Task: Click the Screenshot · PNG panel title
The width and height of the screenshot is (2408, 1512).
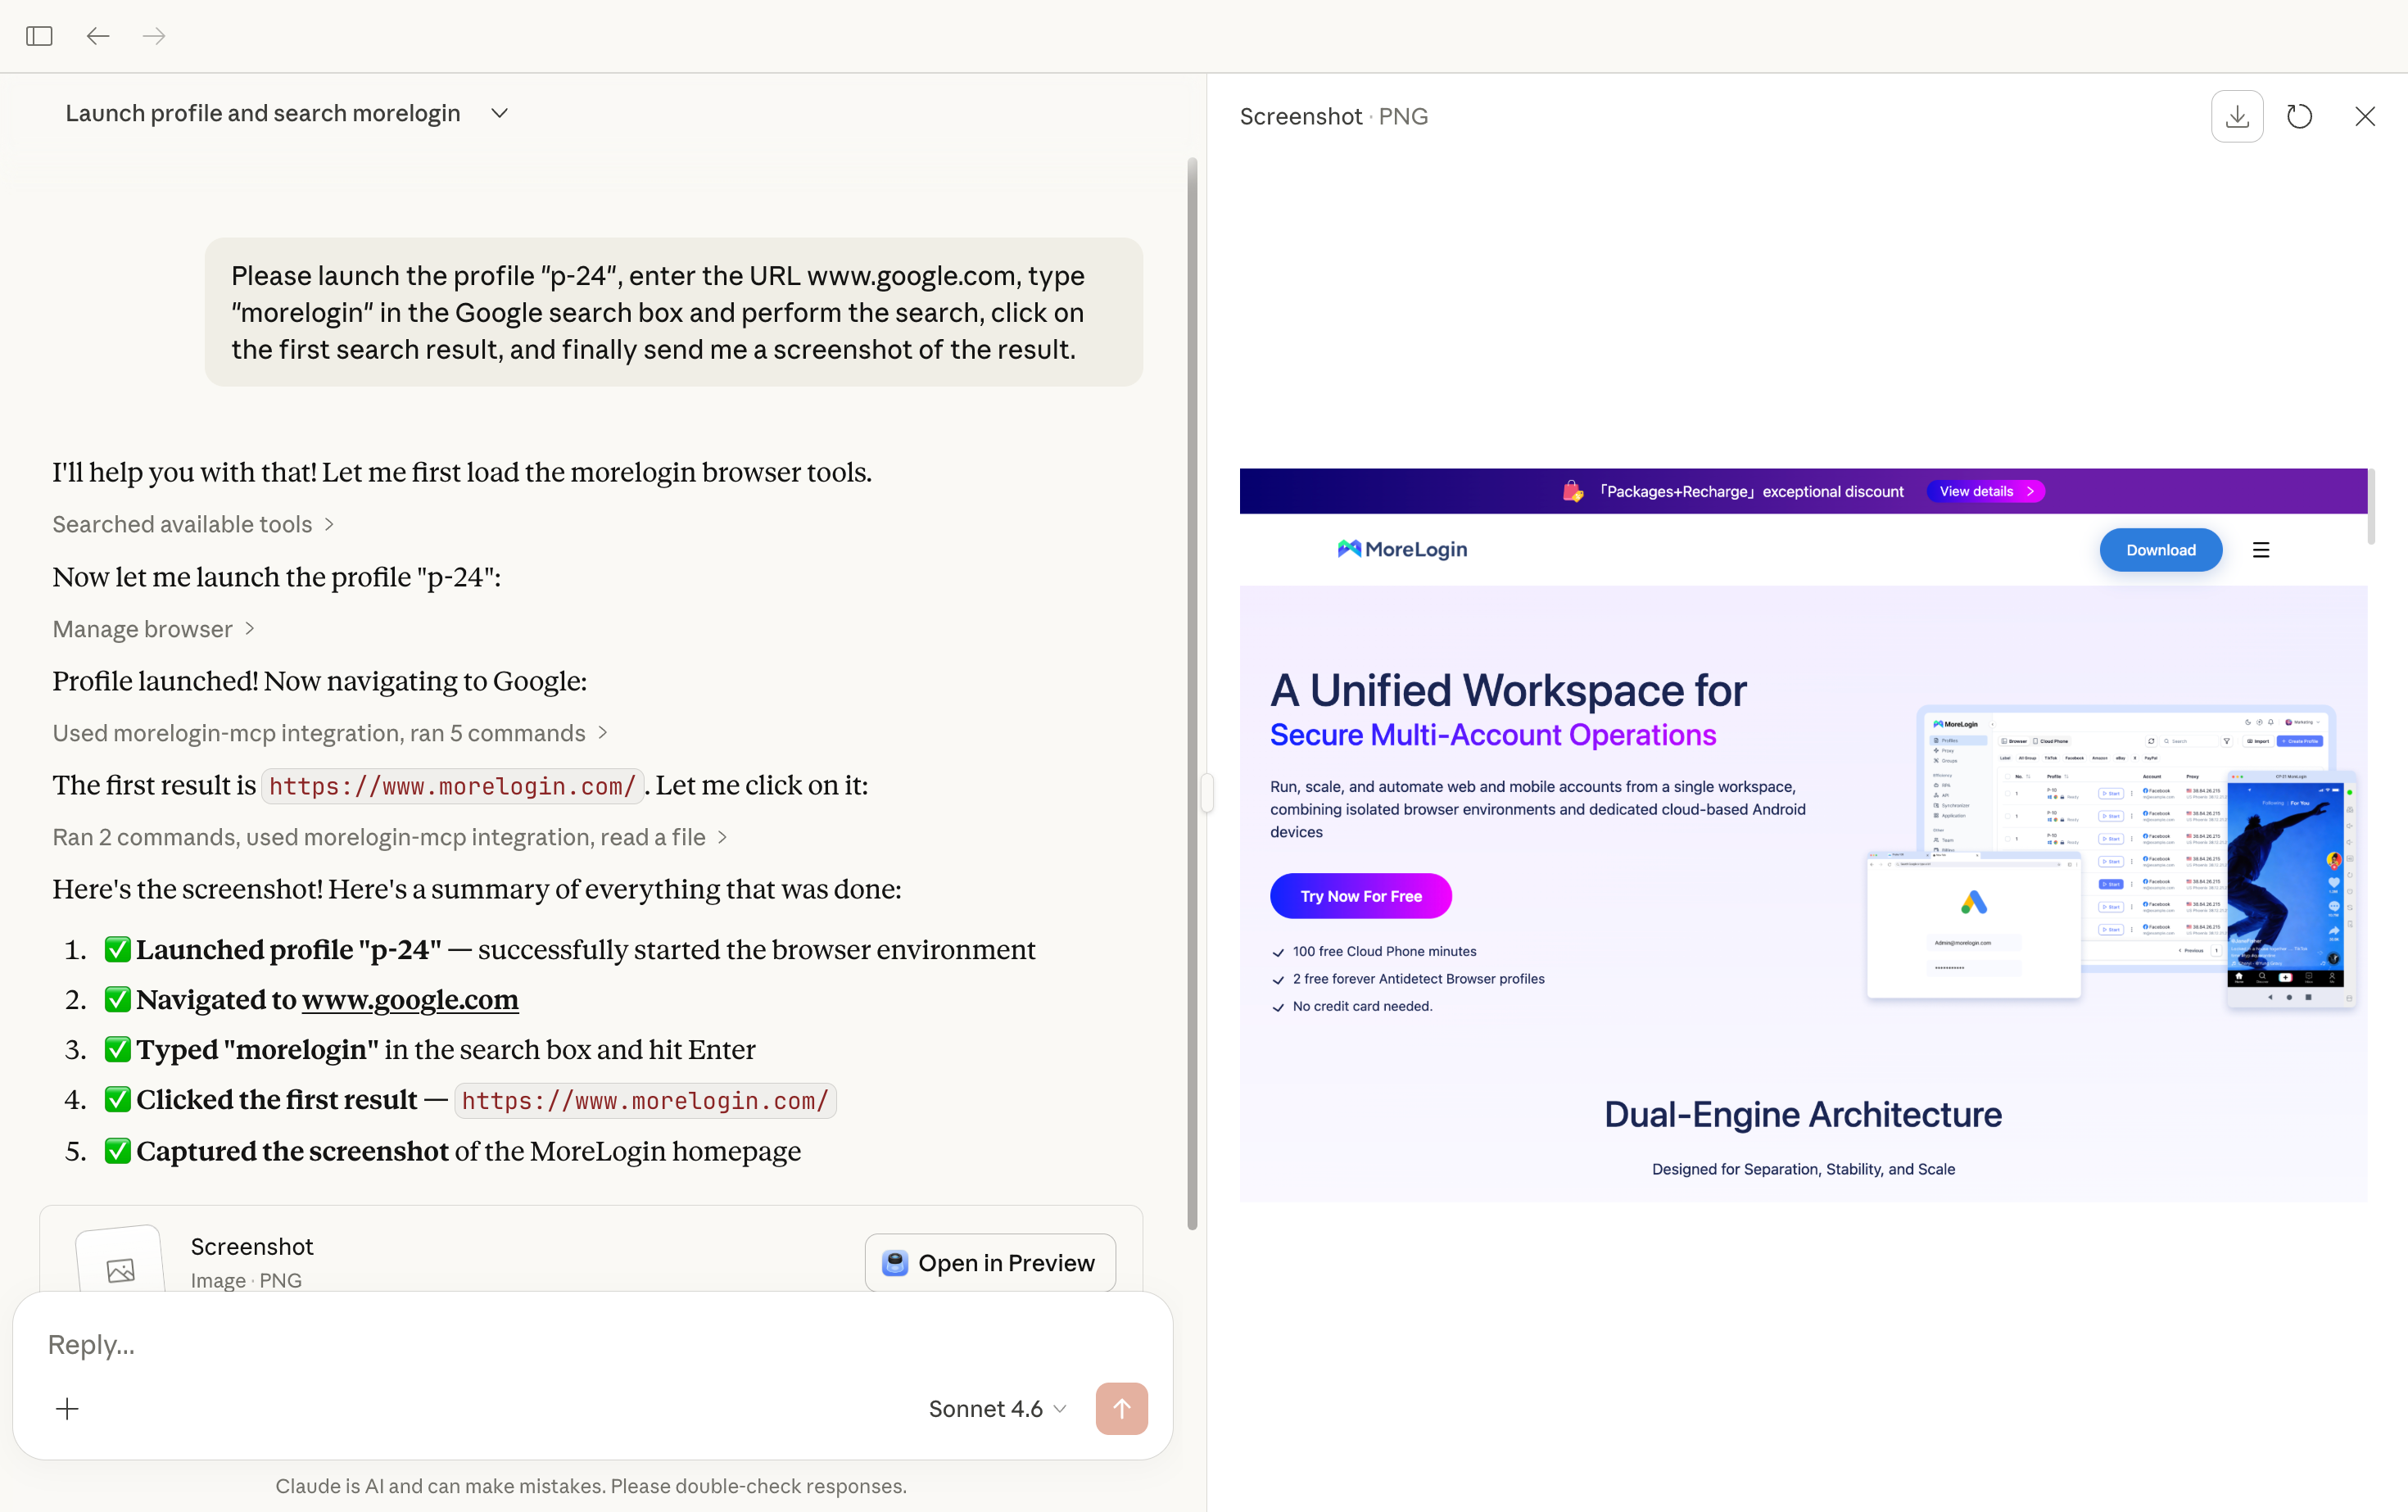Action: tap(1333, 116)
